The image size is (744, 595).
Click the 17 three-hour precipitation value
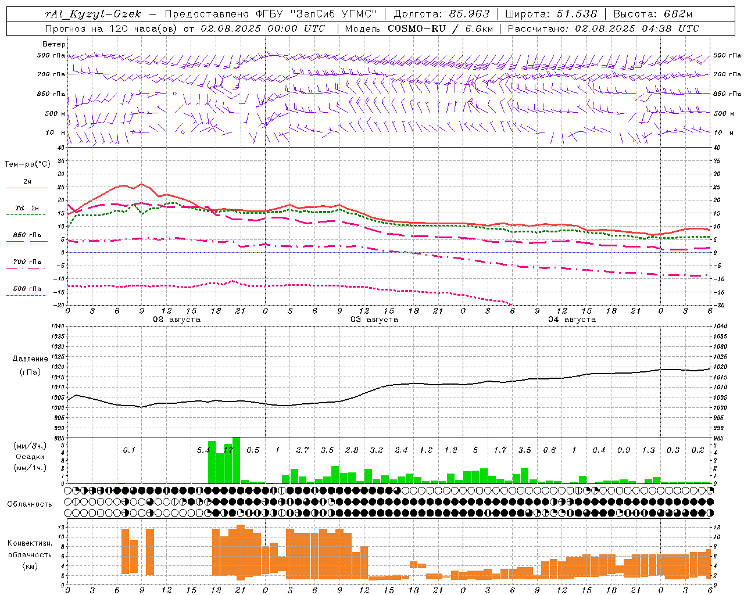228,450
